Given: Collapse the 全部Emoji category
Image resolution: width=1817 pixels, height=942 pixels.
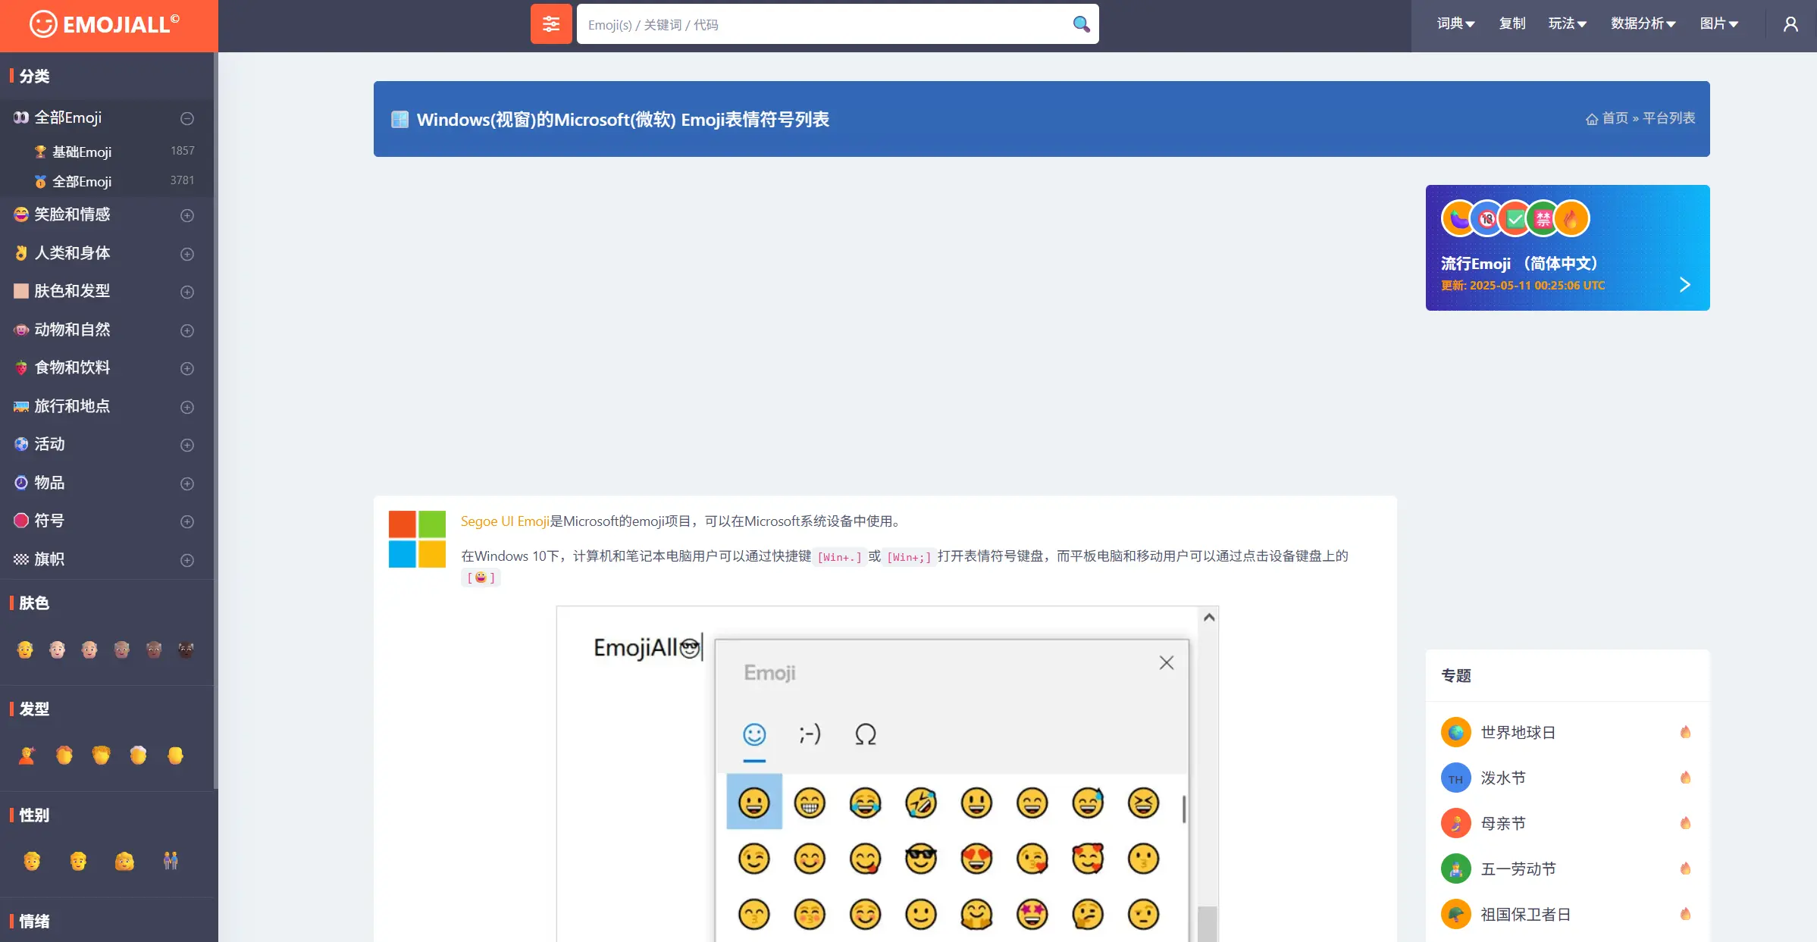Looking at the screenshot, I should coord(187,118).
